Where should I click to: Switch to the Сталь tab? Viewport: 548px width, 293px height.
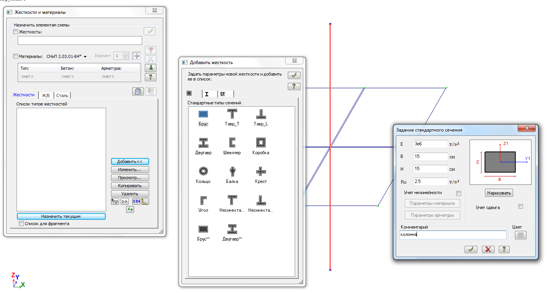[x=62, y=95]
